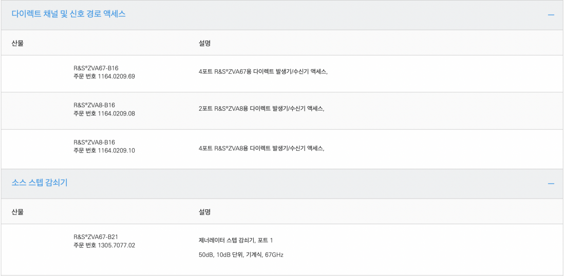
Task: Click the 다이렉트 채널 및 신호 경로 액세스 heading
Action: [68, 14]
